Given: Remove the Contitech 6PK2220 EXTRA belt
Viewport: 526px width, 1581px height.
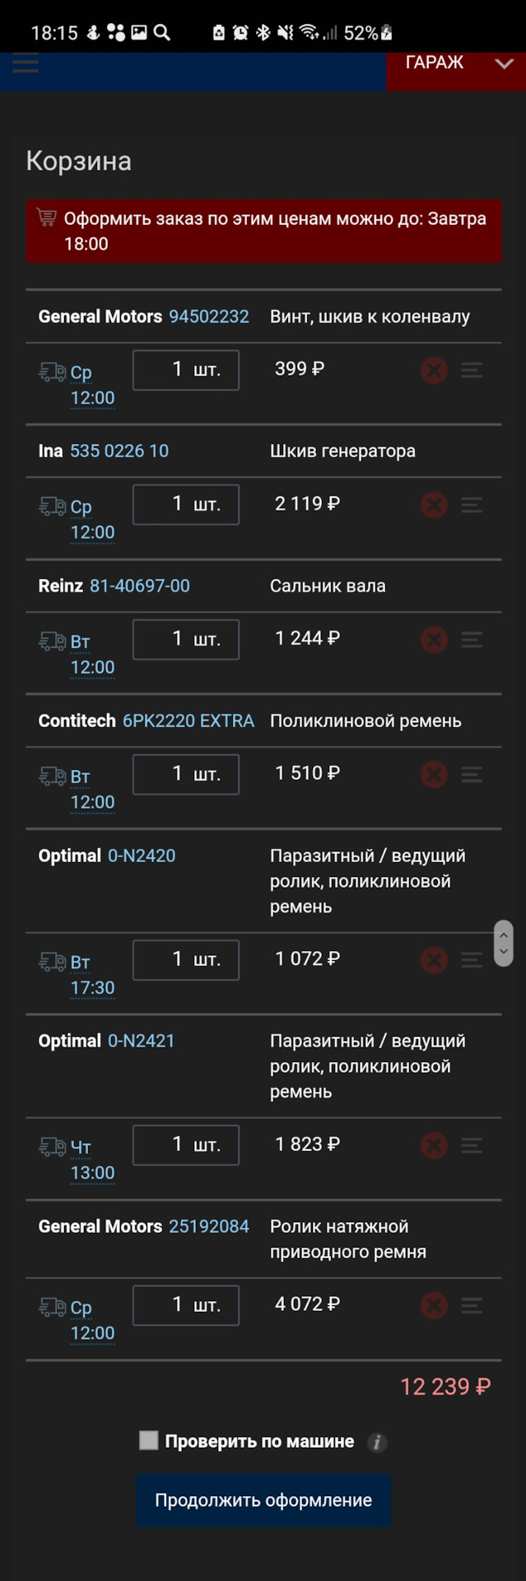Looking at the screenshot, I should click(434, 775).
